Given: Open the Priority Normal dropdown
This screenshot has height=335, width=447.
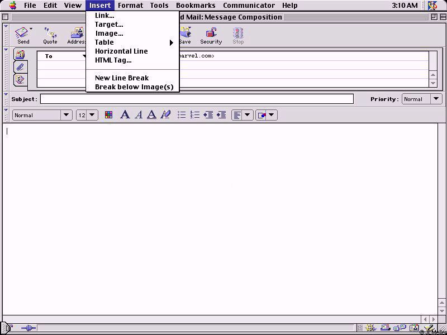Looking at the screenshot, I should (422, 99).
